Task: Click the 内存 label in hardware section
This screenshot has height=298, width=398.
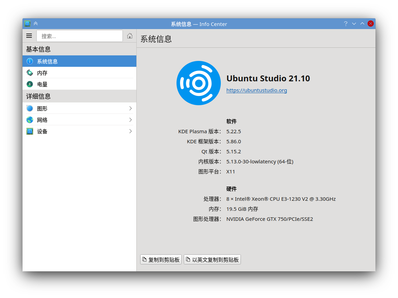Action: tap(215, 209)
